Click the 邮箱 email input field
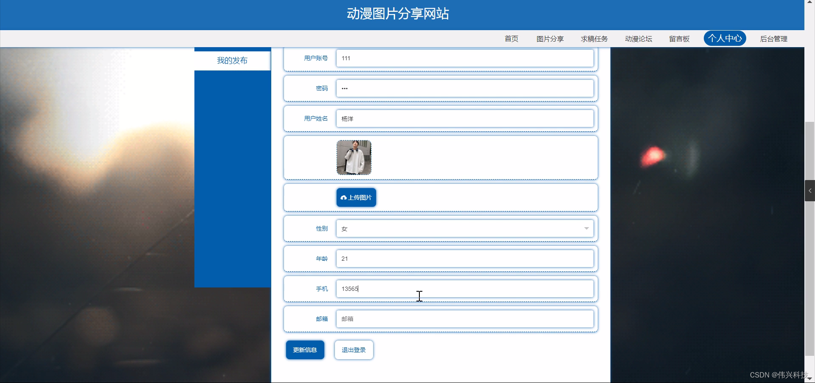Viewport: 815px width, 383px height. tap(464, 319)
